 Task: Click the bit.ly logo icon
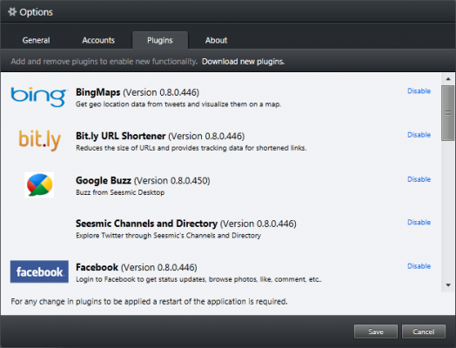coord(40,140)
